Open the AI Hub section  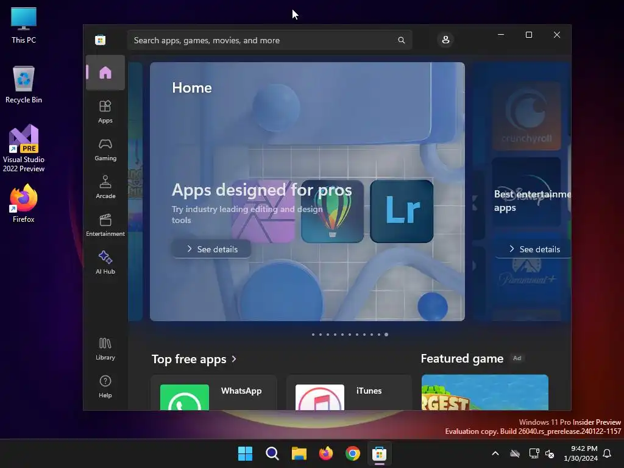[x=105, y=263]
